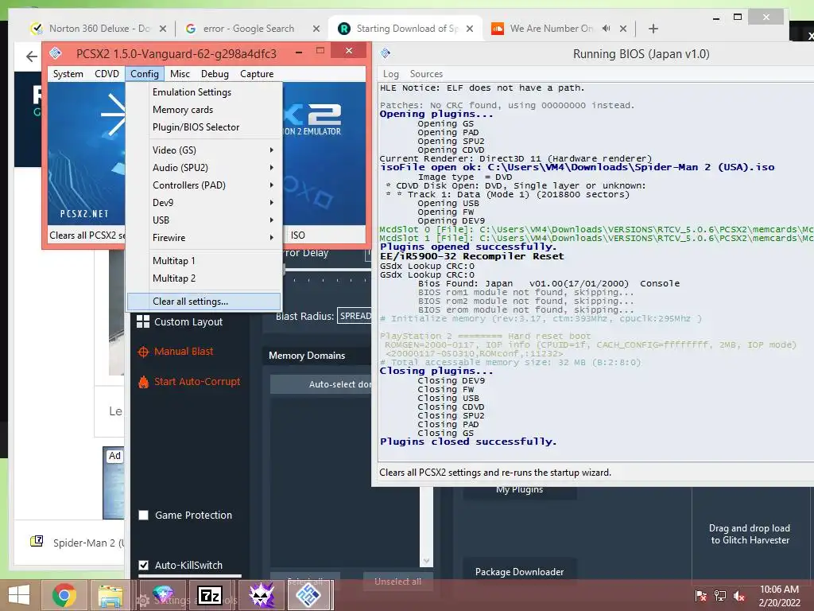Viewport: 814px width, 611px height.
Task: Open the Capture menu
Action: pos(257,74)
